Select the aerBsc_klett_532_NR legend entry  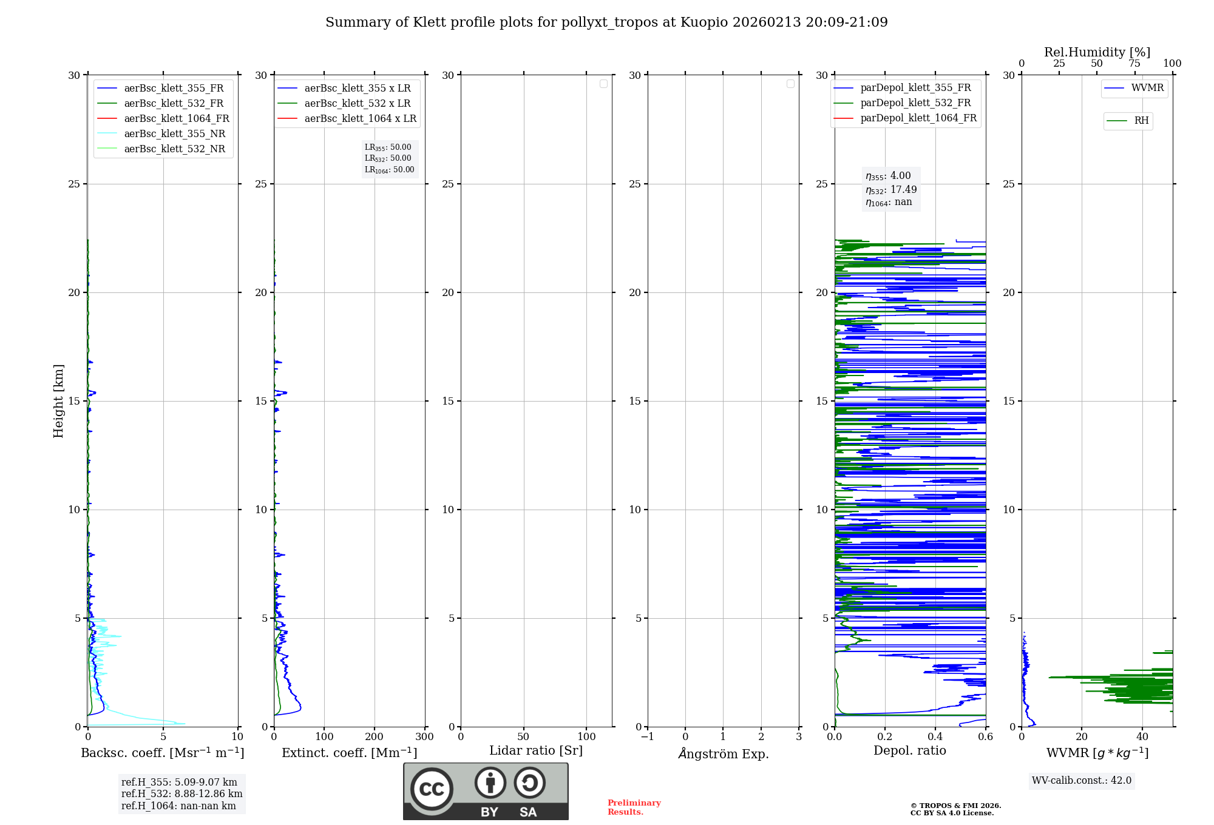pos(174,149)
